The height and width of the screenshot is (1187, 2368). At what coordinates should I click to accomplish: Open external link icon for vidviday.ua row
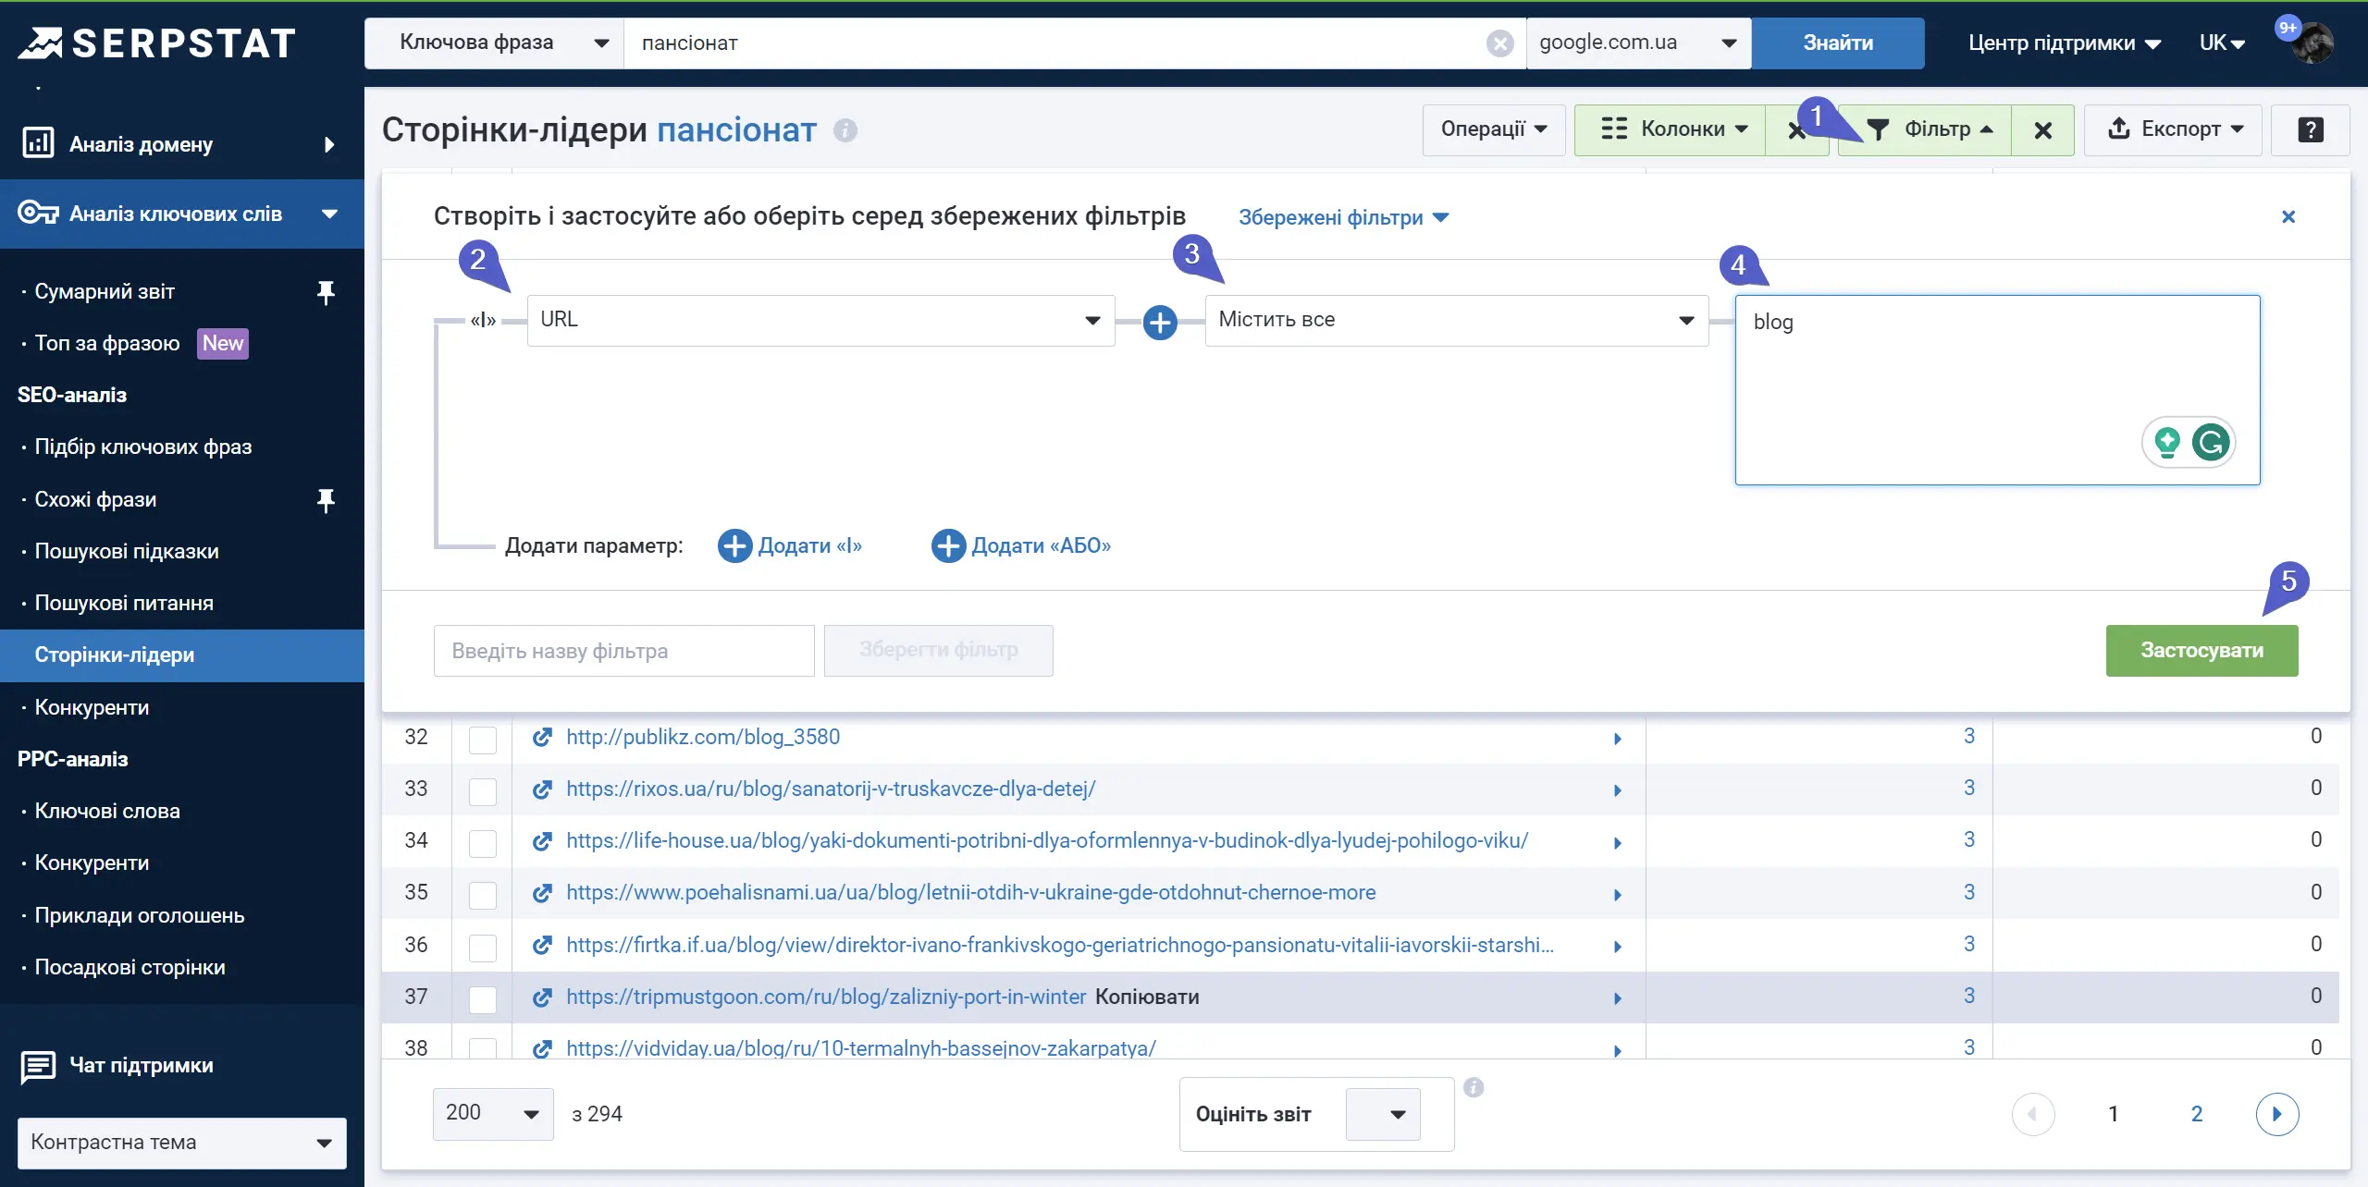point(543,1049)
